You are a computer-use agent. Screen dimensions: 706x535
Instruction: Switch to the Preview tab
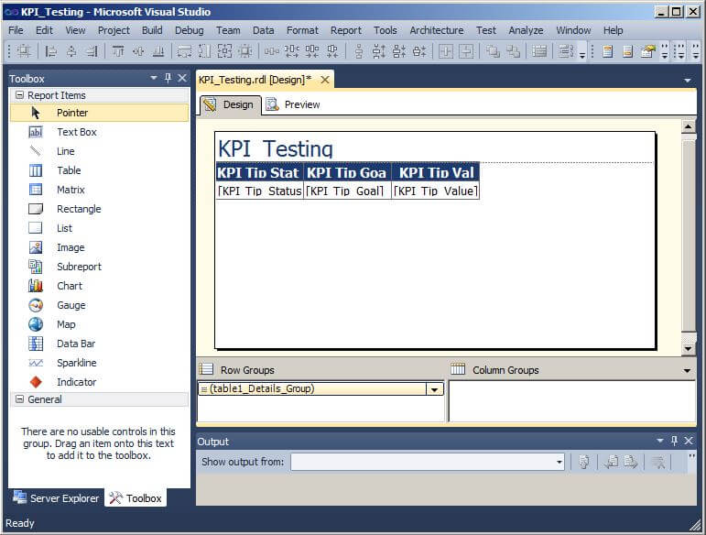point(293,104)
